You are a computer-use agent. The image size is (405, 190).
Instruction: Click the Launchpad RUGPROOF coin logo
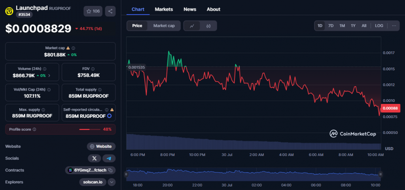(9, 11)
